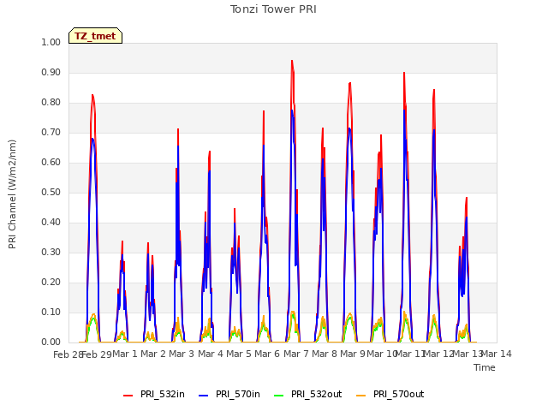Image resolution: width=548 pixels, height=411 pixels.
Task: Toggle the PRI_570out legend entry
Action: [390, 394]
